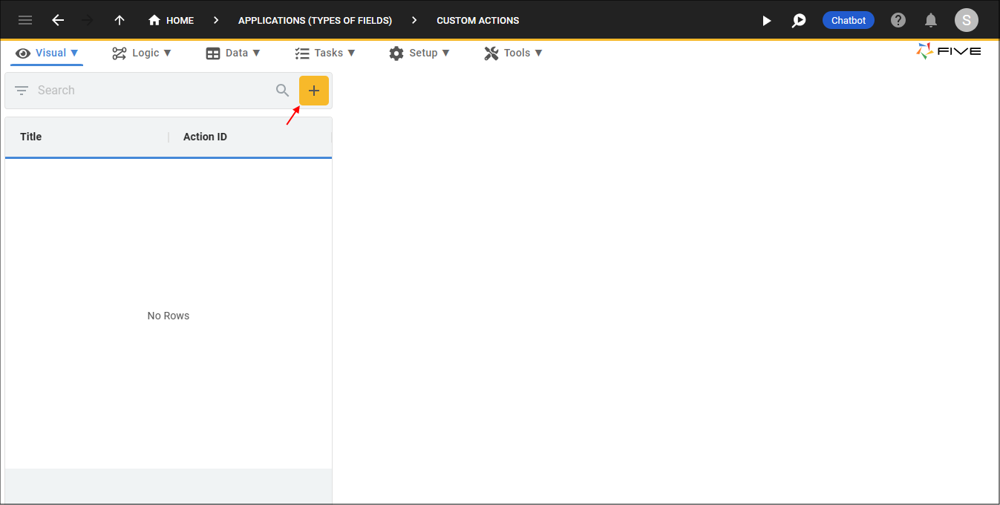Click the notifications bell icon

click(x=931, y=20)
